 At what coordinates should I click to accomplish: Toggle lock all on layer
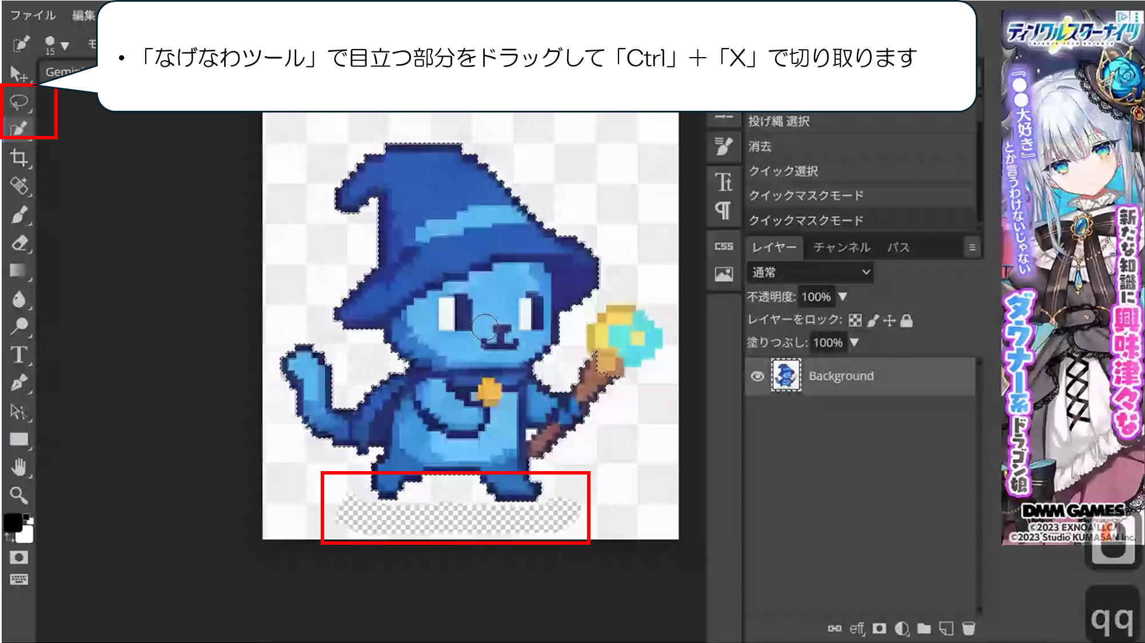[x=907, y=321]
